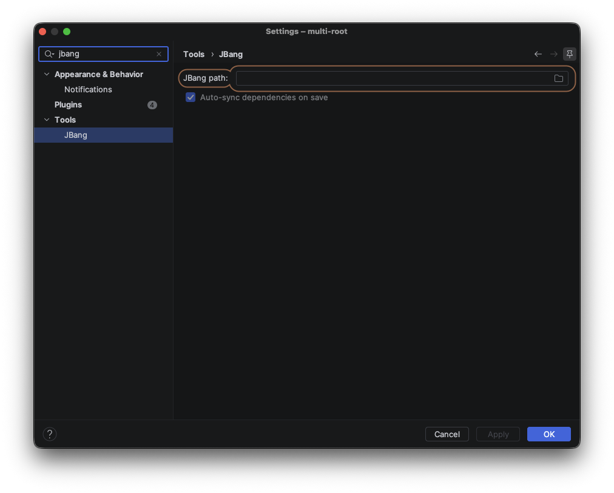Collapse the Appearance & Behavior section
Viewport: 614px width, 493px height.
47,74
